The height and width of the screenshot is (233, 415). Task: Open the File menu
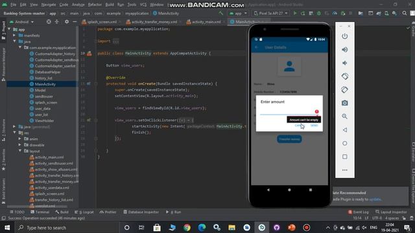(13, 5)
